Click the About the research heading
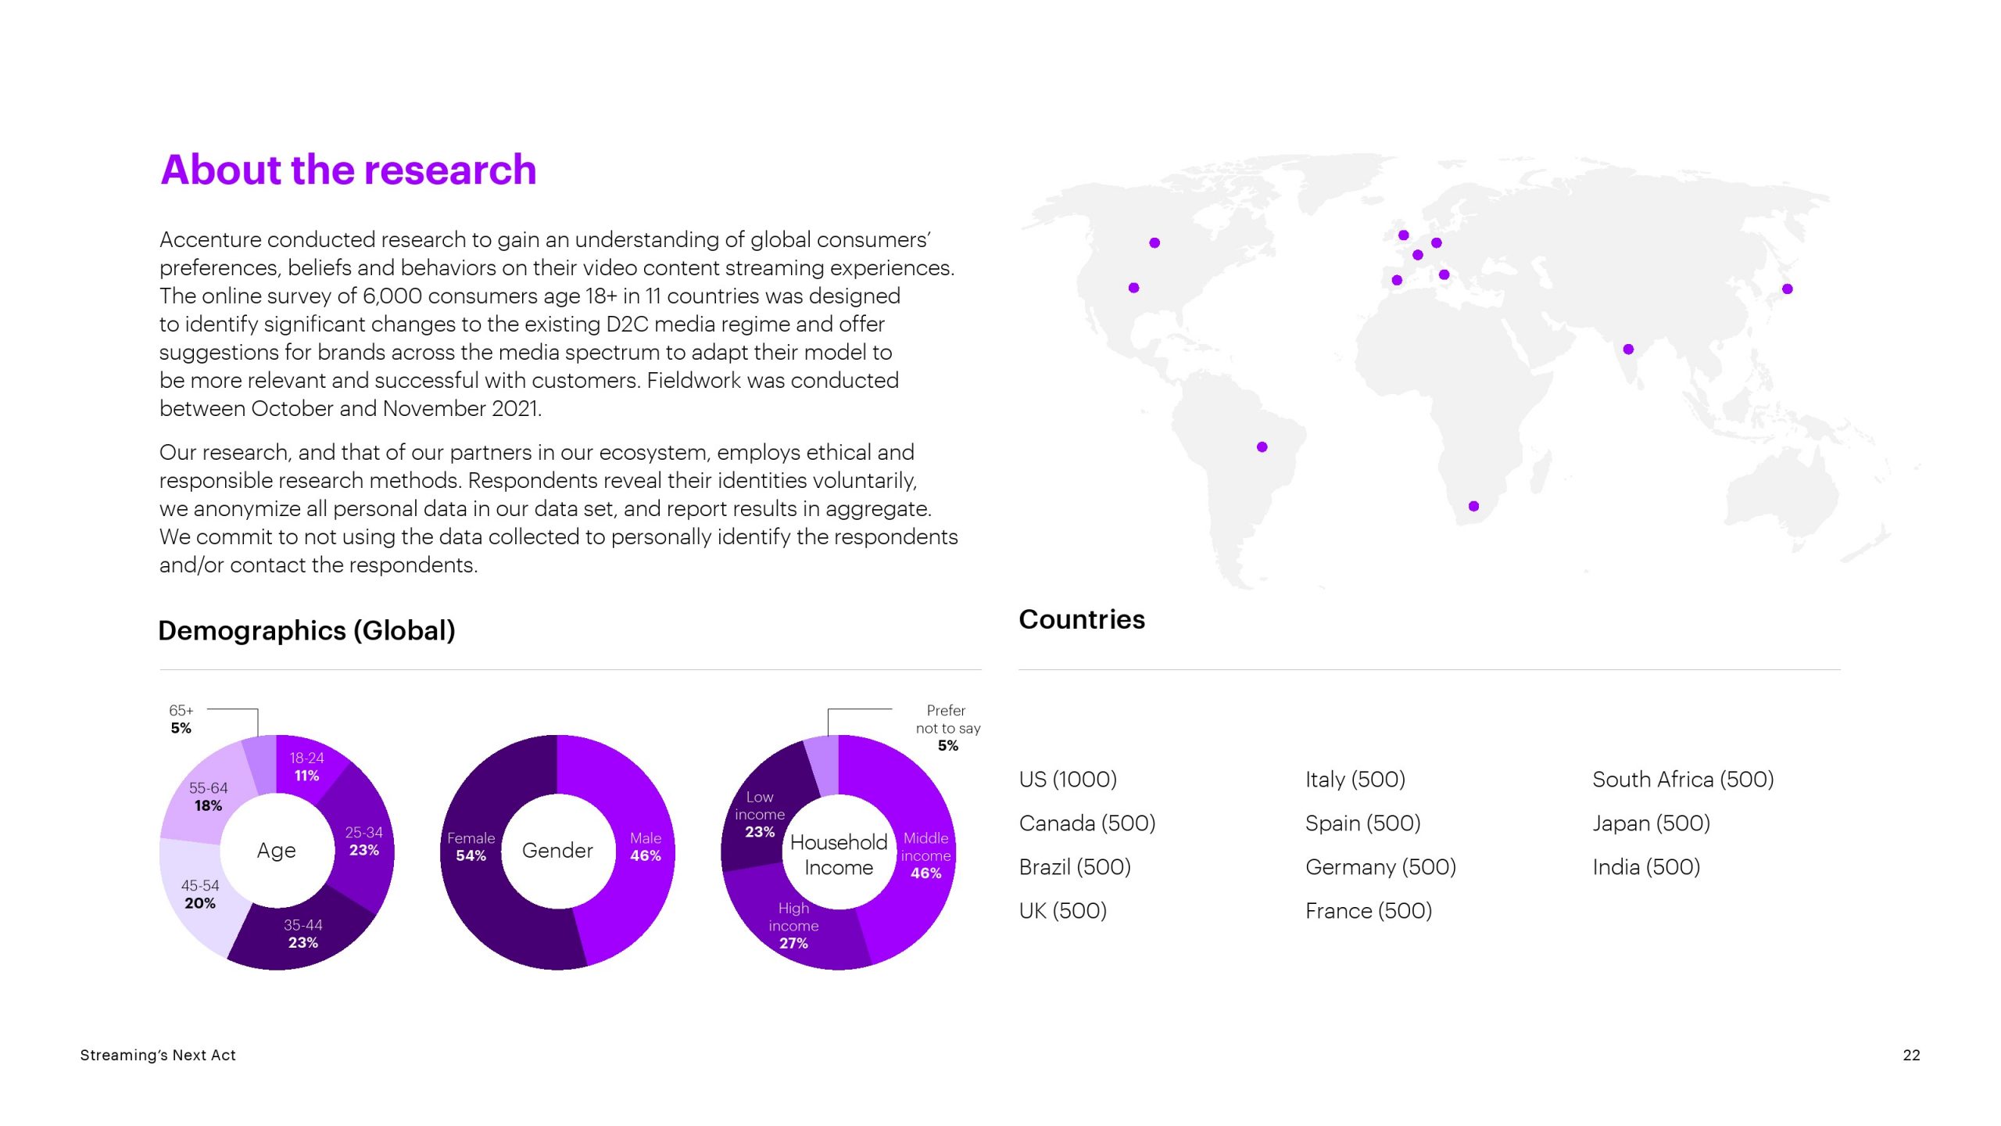This screenshot has width=2001, height=1126. pos(348,170)
